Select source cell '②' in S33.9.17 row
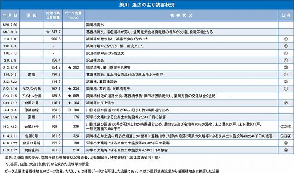The height and width of the screenshot is (173, 294). click(286, 103)
